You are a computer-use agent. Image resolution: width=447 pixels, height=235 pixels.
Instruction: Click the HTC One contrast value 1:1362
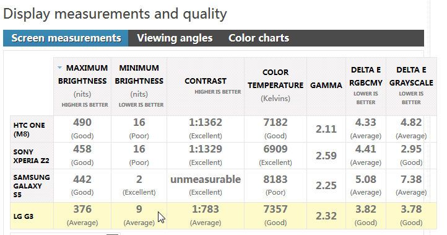tap(206, 123)
